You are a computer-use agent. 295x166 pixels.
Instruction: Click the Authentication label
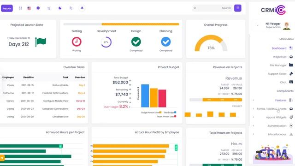[277, 126]
